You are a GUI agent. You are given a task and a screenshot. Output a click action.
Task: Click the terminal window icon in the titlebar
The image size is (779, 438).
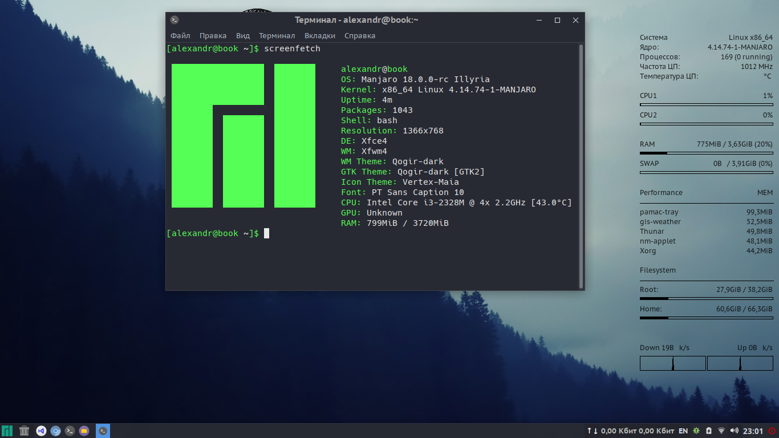tap(173, 19)
